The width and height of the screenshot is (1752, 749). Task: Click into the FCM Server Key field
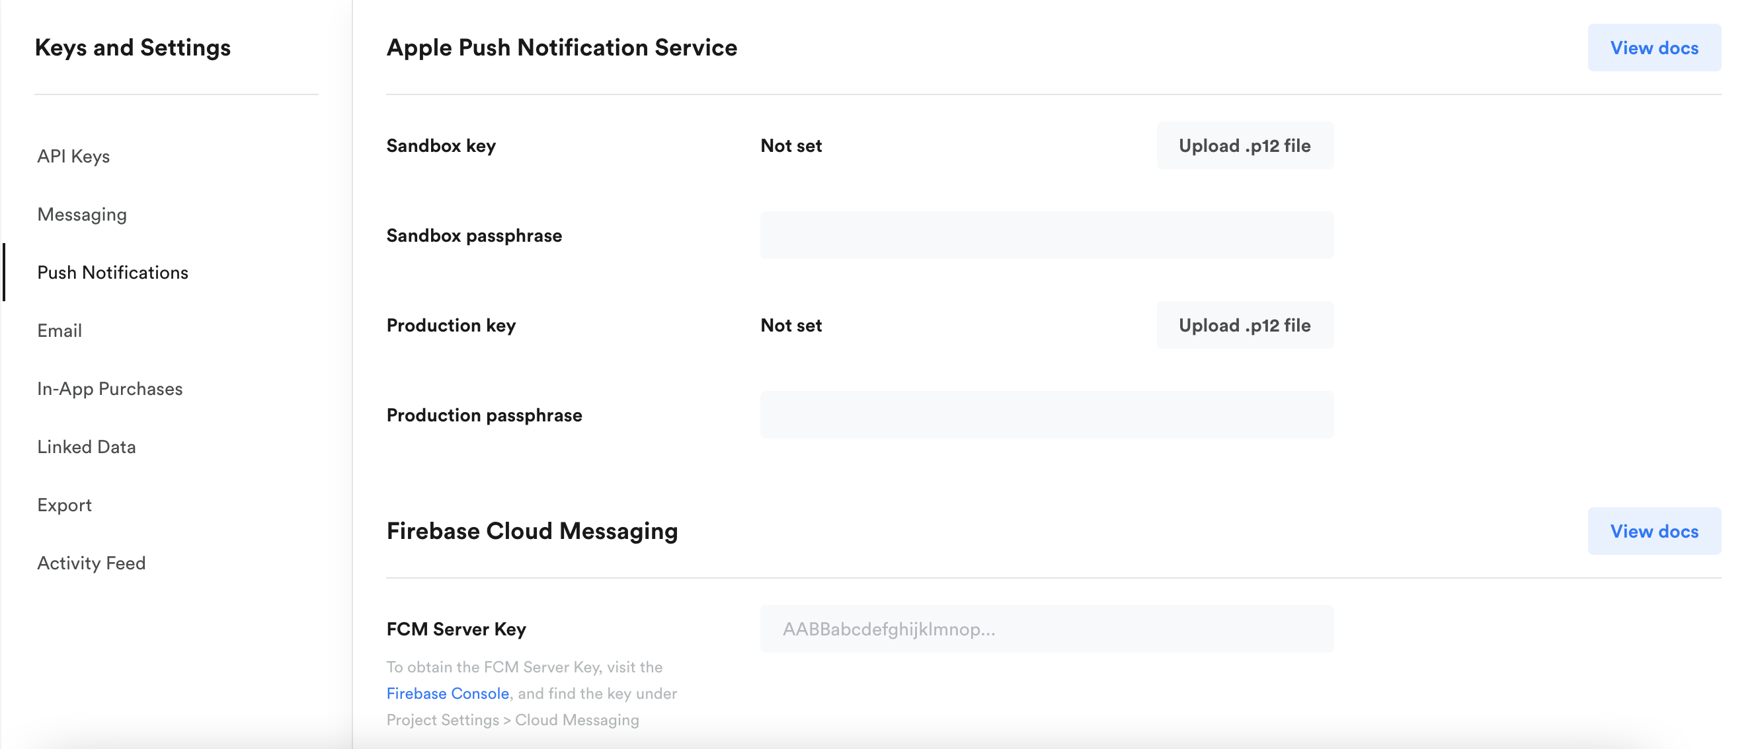point(1046,629)
